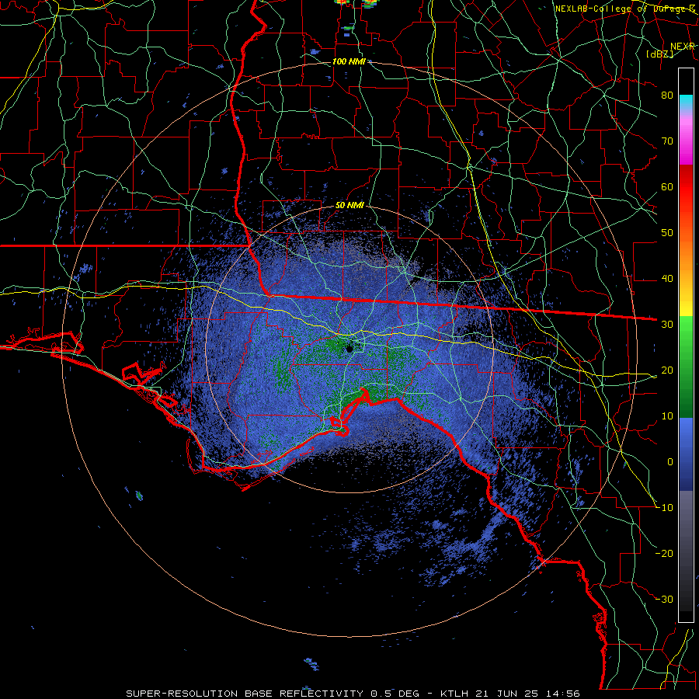This screenshot has height=699, width=699.
Task: Click the 20 value on the dBZ scale
Action: 667,370
